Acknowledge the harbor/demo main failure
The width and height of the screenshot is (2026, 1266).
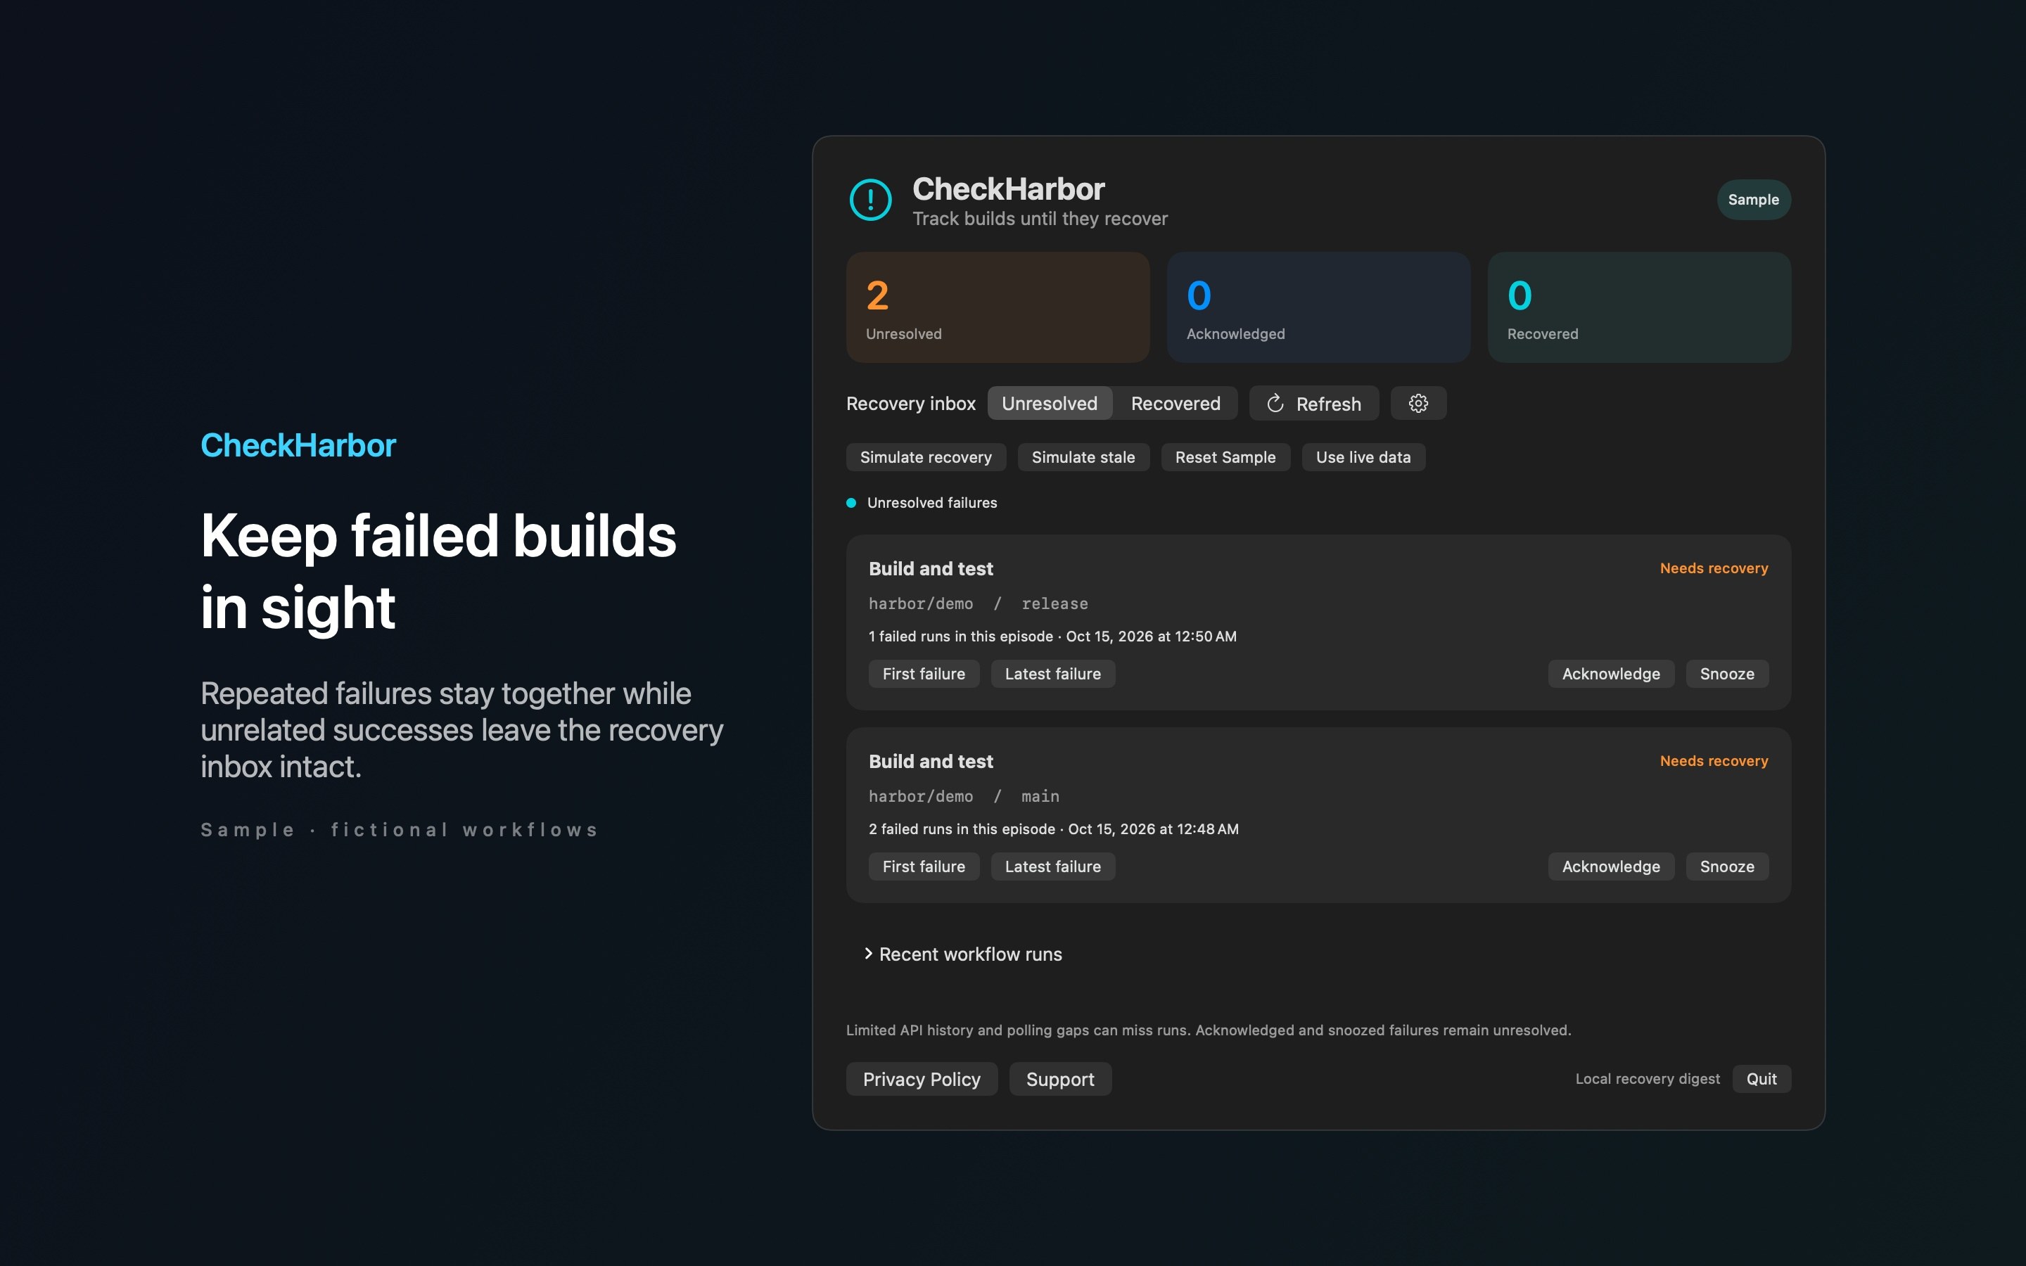pyautogui.click(x=1610, y=867)
